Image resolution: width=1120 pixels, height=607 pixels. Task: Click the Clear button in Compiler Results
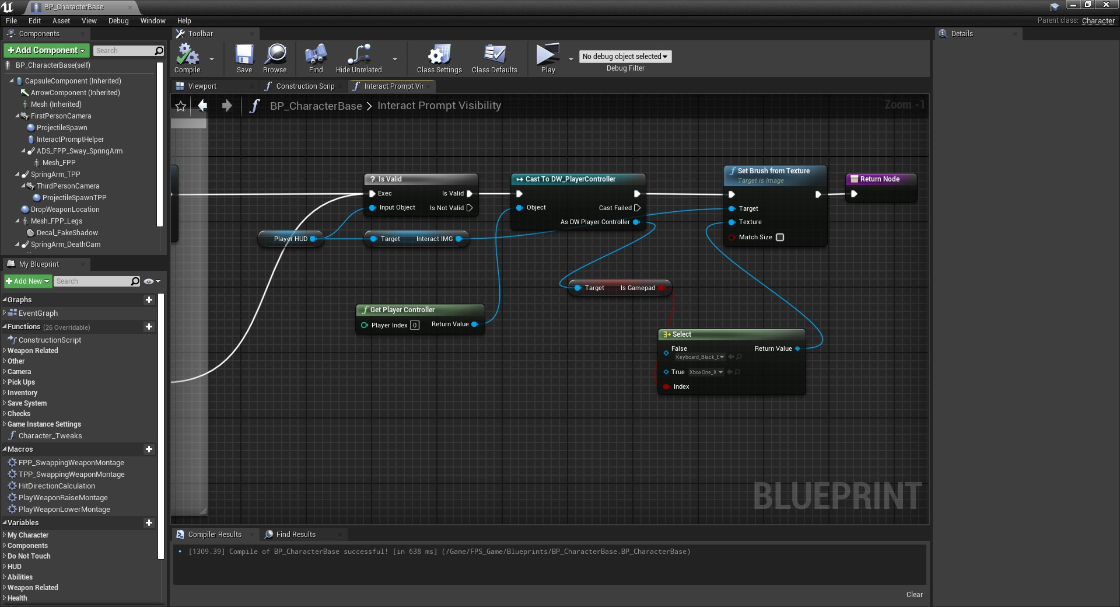pyautogui.click(x=914, y=595)
